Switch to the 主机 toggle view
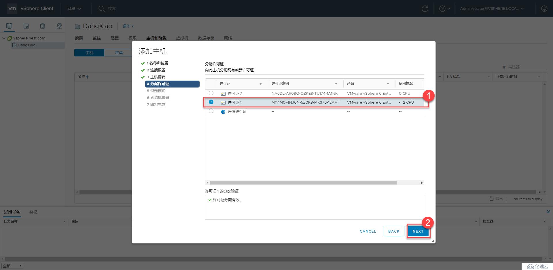This screenshot has height=270, width=553. point(89,53)
